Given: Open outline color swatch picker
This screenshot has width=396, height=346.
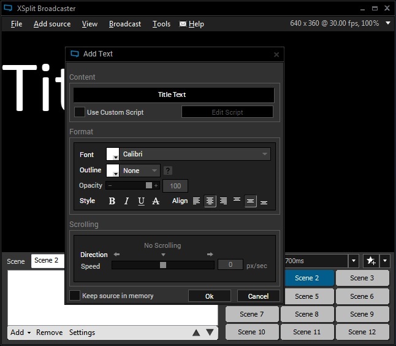Looking at the screenshot, I should (113, 171).
